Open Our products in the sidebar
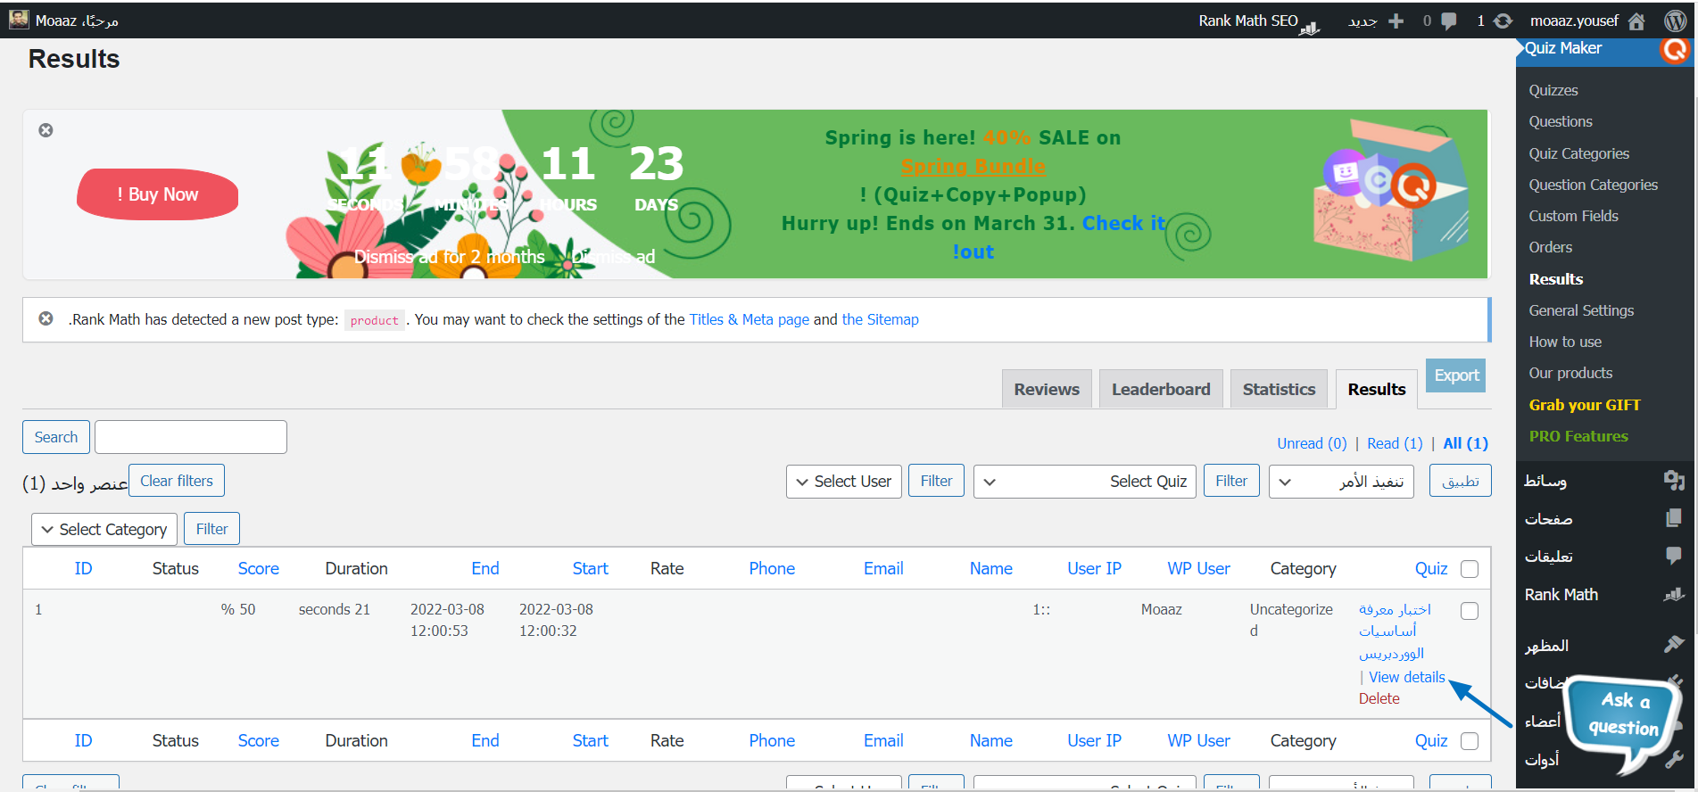Screen dimensions: 1698x792 1571,373
